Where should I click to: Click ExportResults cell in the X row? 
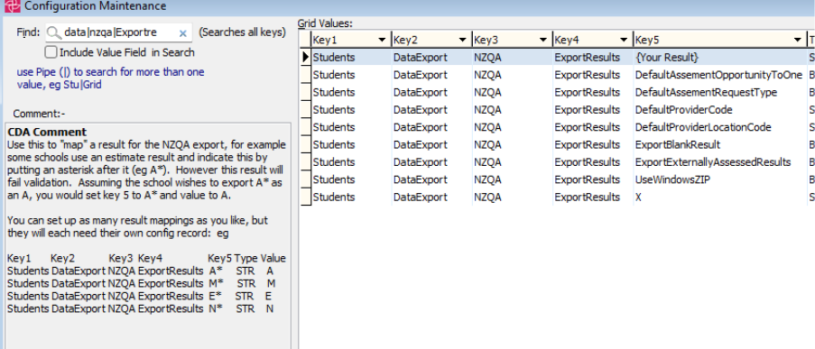(593, 197)
